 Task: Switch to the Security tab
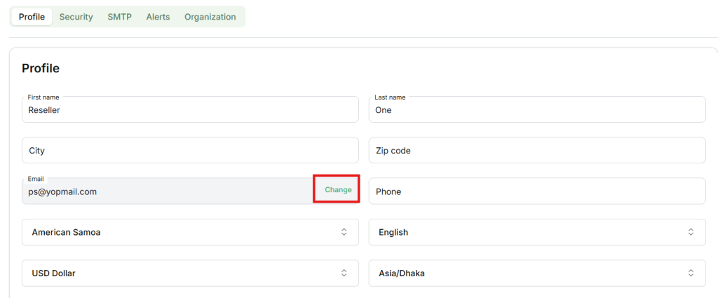coord(76,17)
